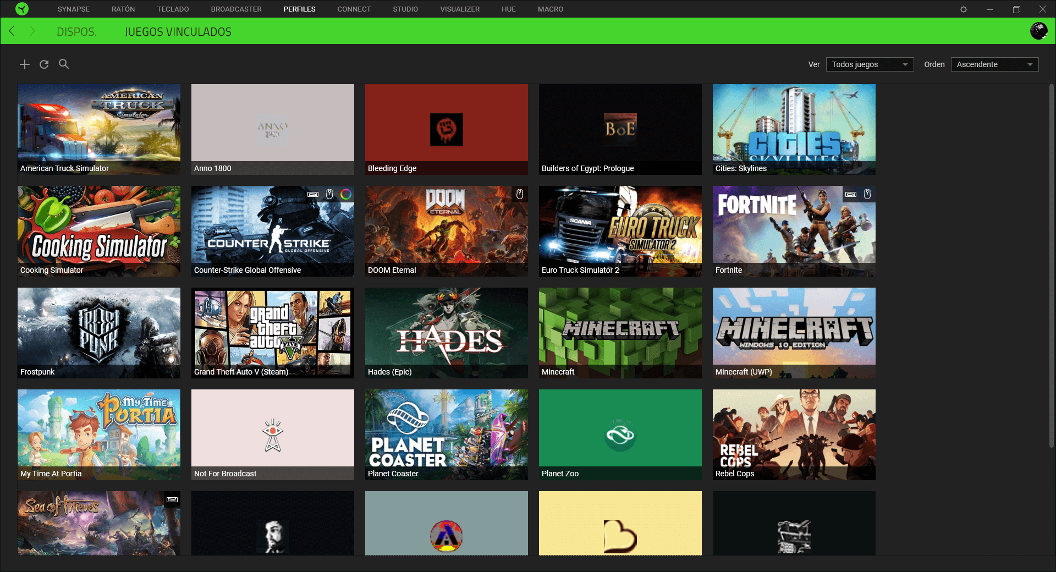This screenshot has height=572, width=1056.
Task: Click mouse icon on DOOM Eternal tile
Action: pos(520,194)
